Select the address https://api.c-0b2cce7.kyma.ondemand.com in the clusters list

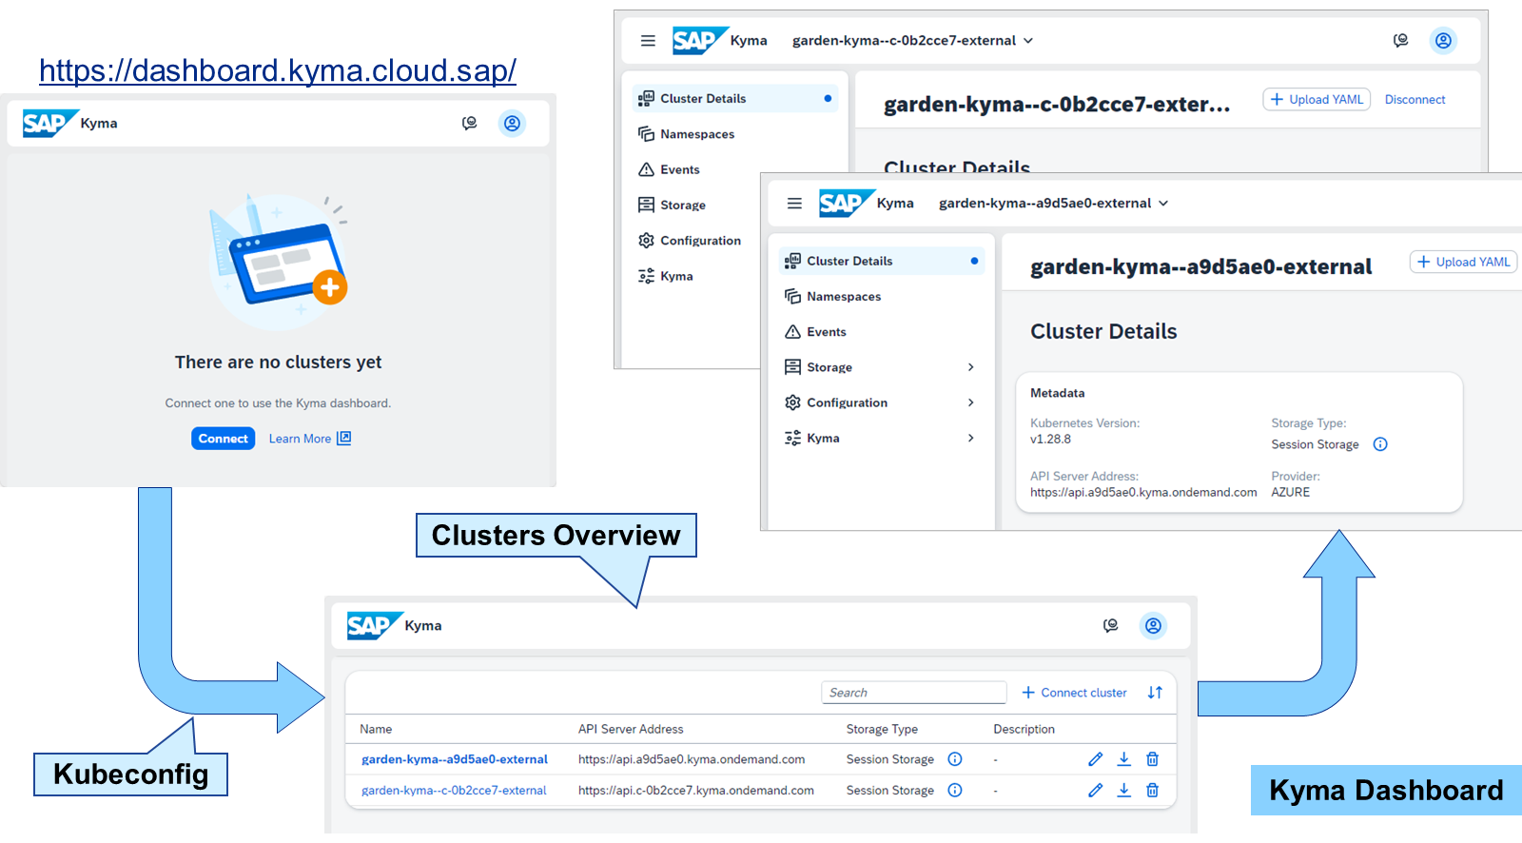pyautogui.click(x=696, y=790)
